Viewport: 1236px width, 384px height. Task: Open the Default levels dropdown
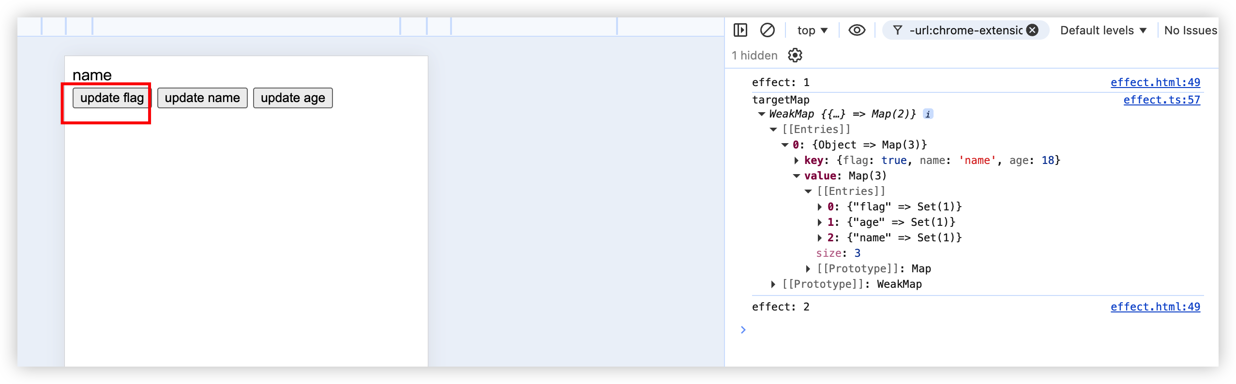(x=1103, y=30)
